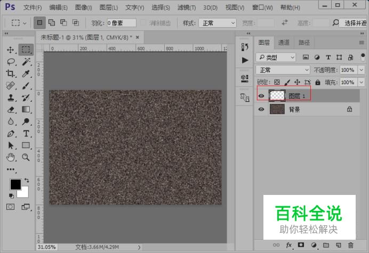This screenshot has height=253, width=369.
Task: Toggle visibility of the 背景 layer
Action: point(261,109)
